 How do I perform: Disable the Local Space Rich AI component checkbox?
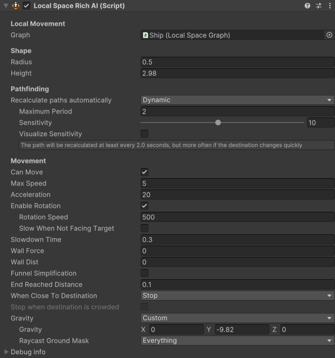coord(26,6)
